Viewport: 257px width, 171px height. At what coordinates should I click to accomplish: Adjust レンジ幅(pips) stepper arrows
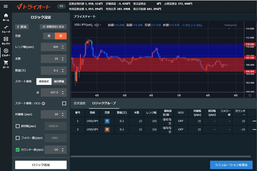point(63,47)
